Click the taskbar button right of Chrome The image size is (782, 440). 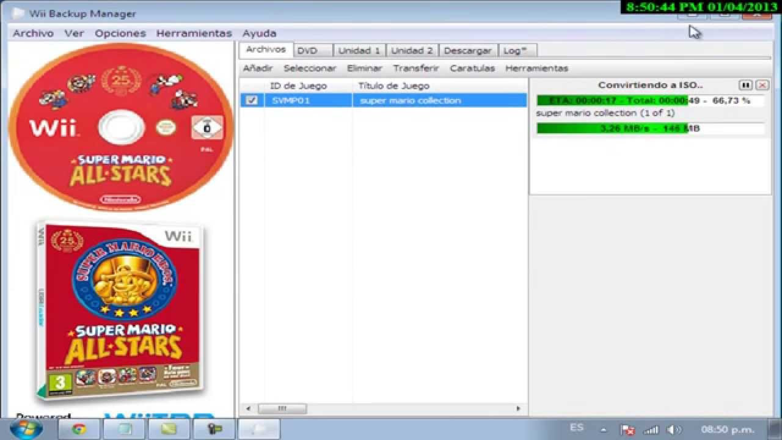[124, 429]
